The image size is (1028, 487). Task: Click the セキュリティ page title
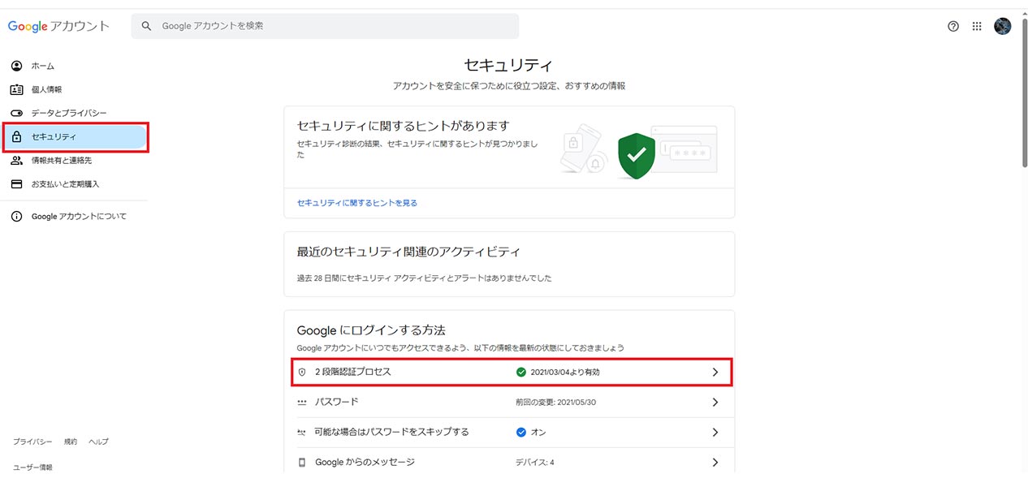coord(509,65)
